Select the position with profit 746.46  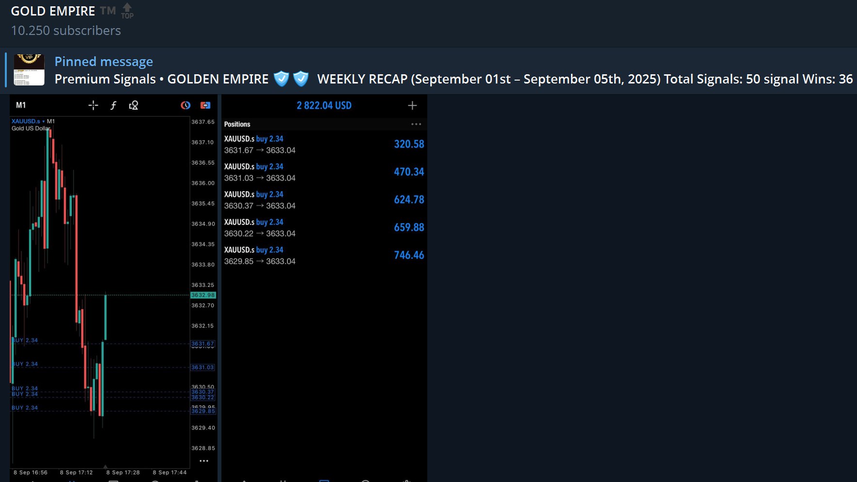click(324, 255)
